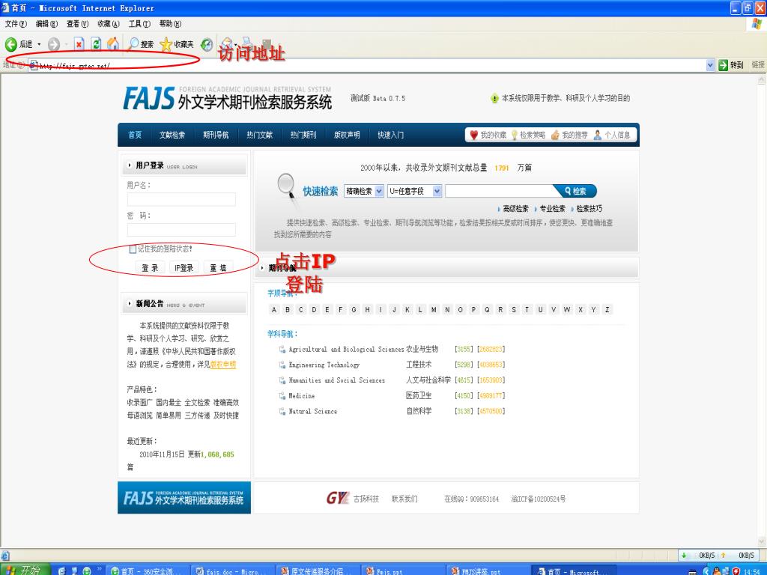Open the 文献检索 nav tab
Viewport: 767px width, 575px height.
coord(172,135)
